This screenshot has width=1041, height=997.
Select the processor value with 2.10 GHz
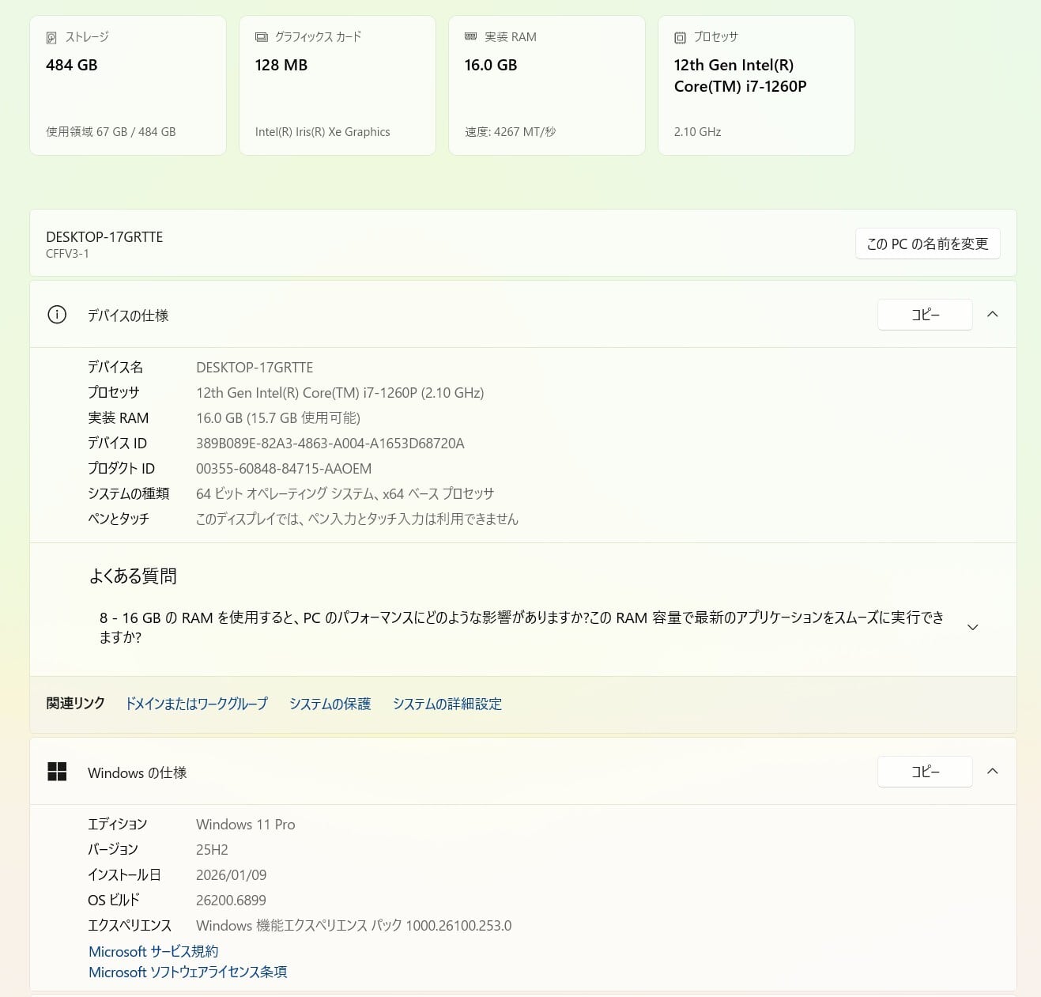click(x=340, y=393)
